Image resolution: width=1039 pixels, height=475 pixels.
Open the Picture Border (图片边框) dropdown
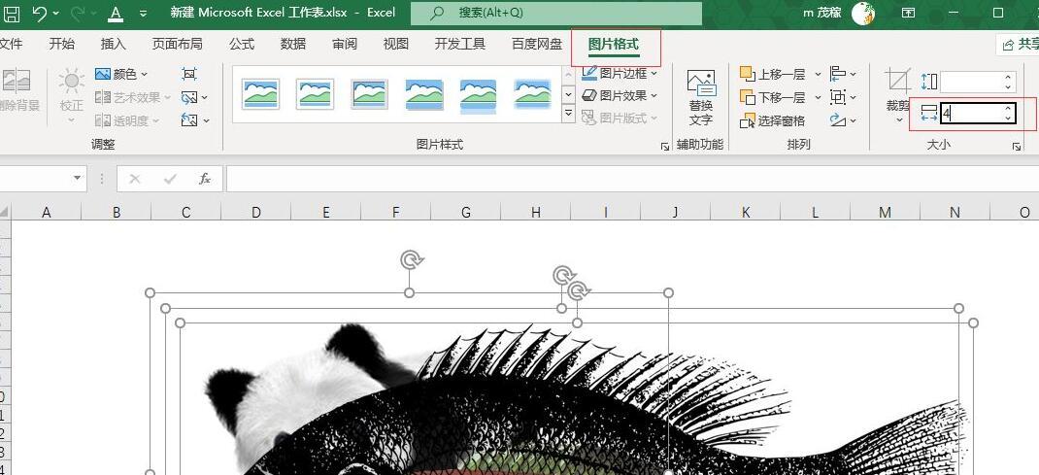click(620, 73)
